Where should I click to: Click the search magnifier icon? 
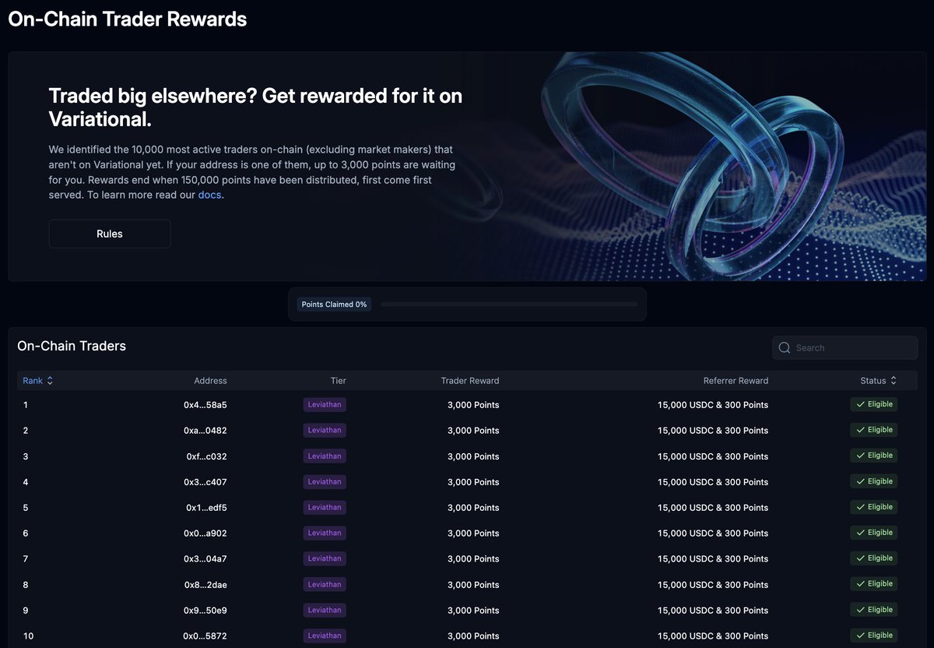click(x=785, y=347)
